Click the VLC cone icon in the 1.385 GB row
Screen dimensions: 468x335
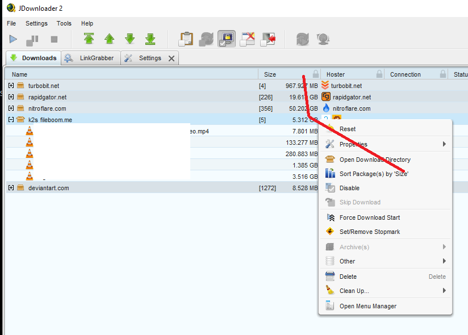(x=30, y=165)
